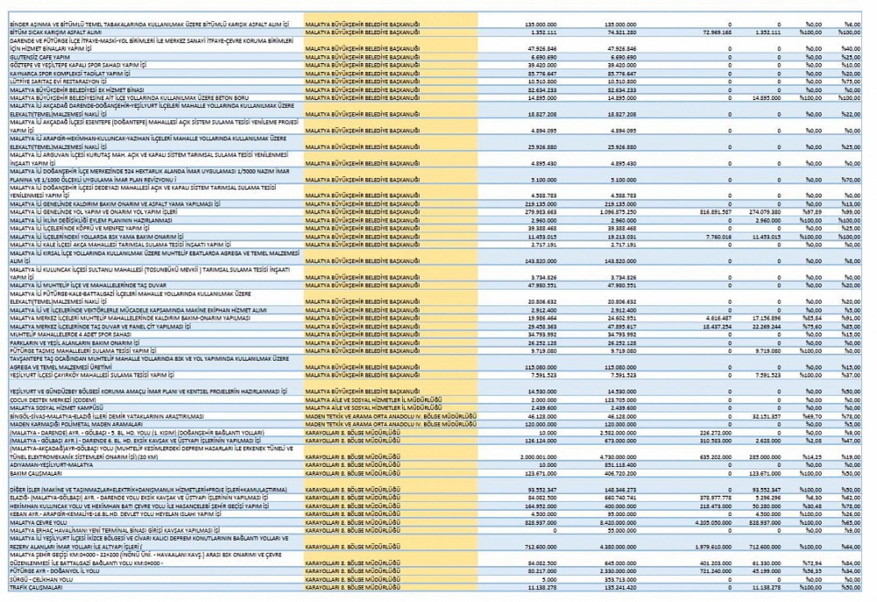Click MALATYA BÜYÜKŞEHİR BELEDİYESİ EK HİZMET BİNASI cell
This screenshot has height=602, width=877.
77,90
